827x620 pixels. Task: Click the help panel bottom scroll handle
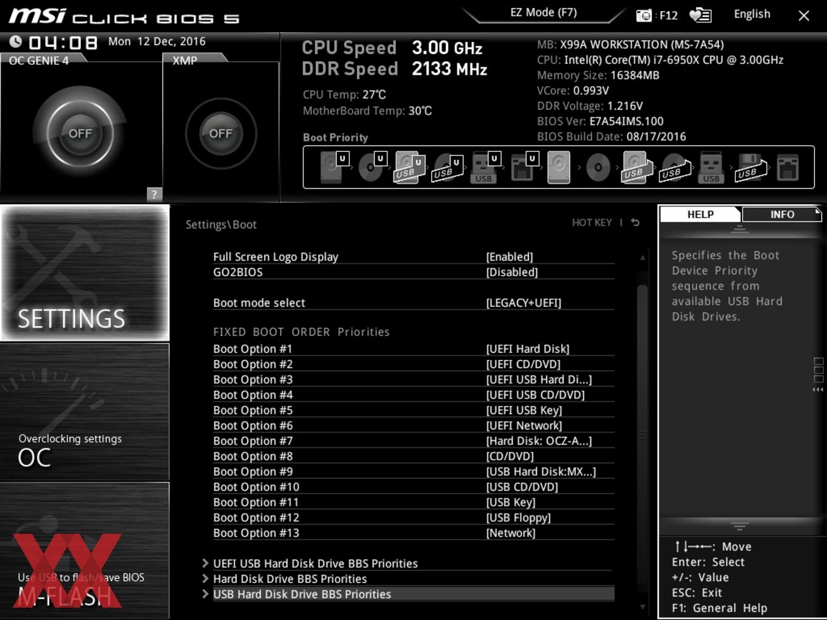point(739,526)
